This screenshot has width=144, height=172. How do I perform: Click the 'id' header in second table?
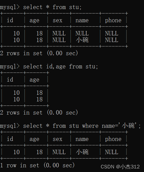coord(10,79)
